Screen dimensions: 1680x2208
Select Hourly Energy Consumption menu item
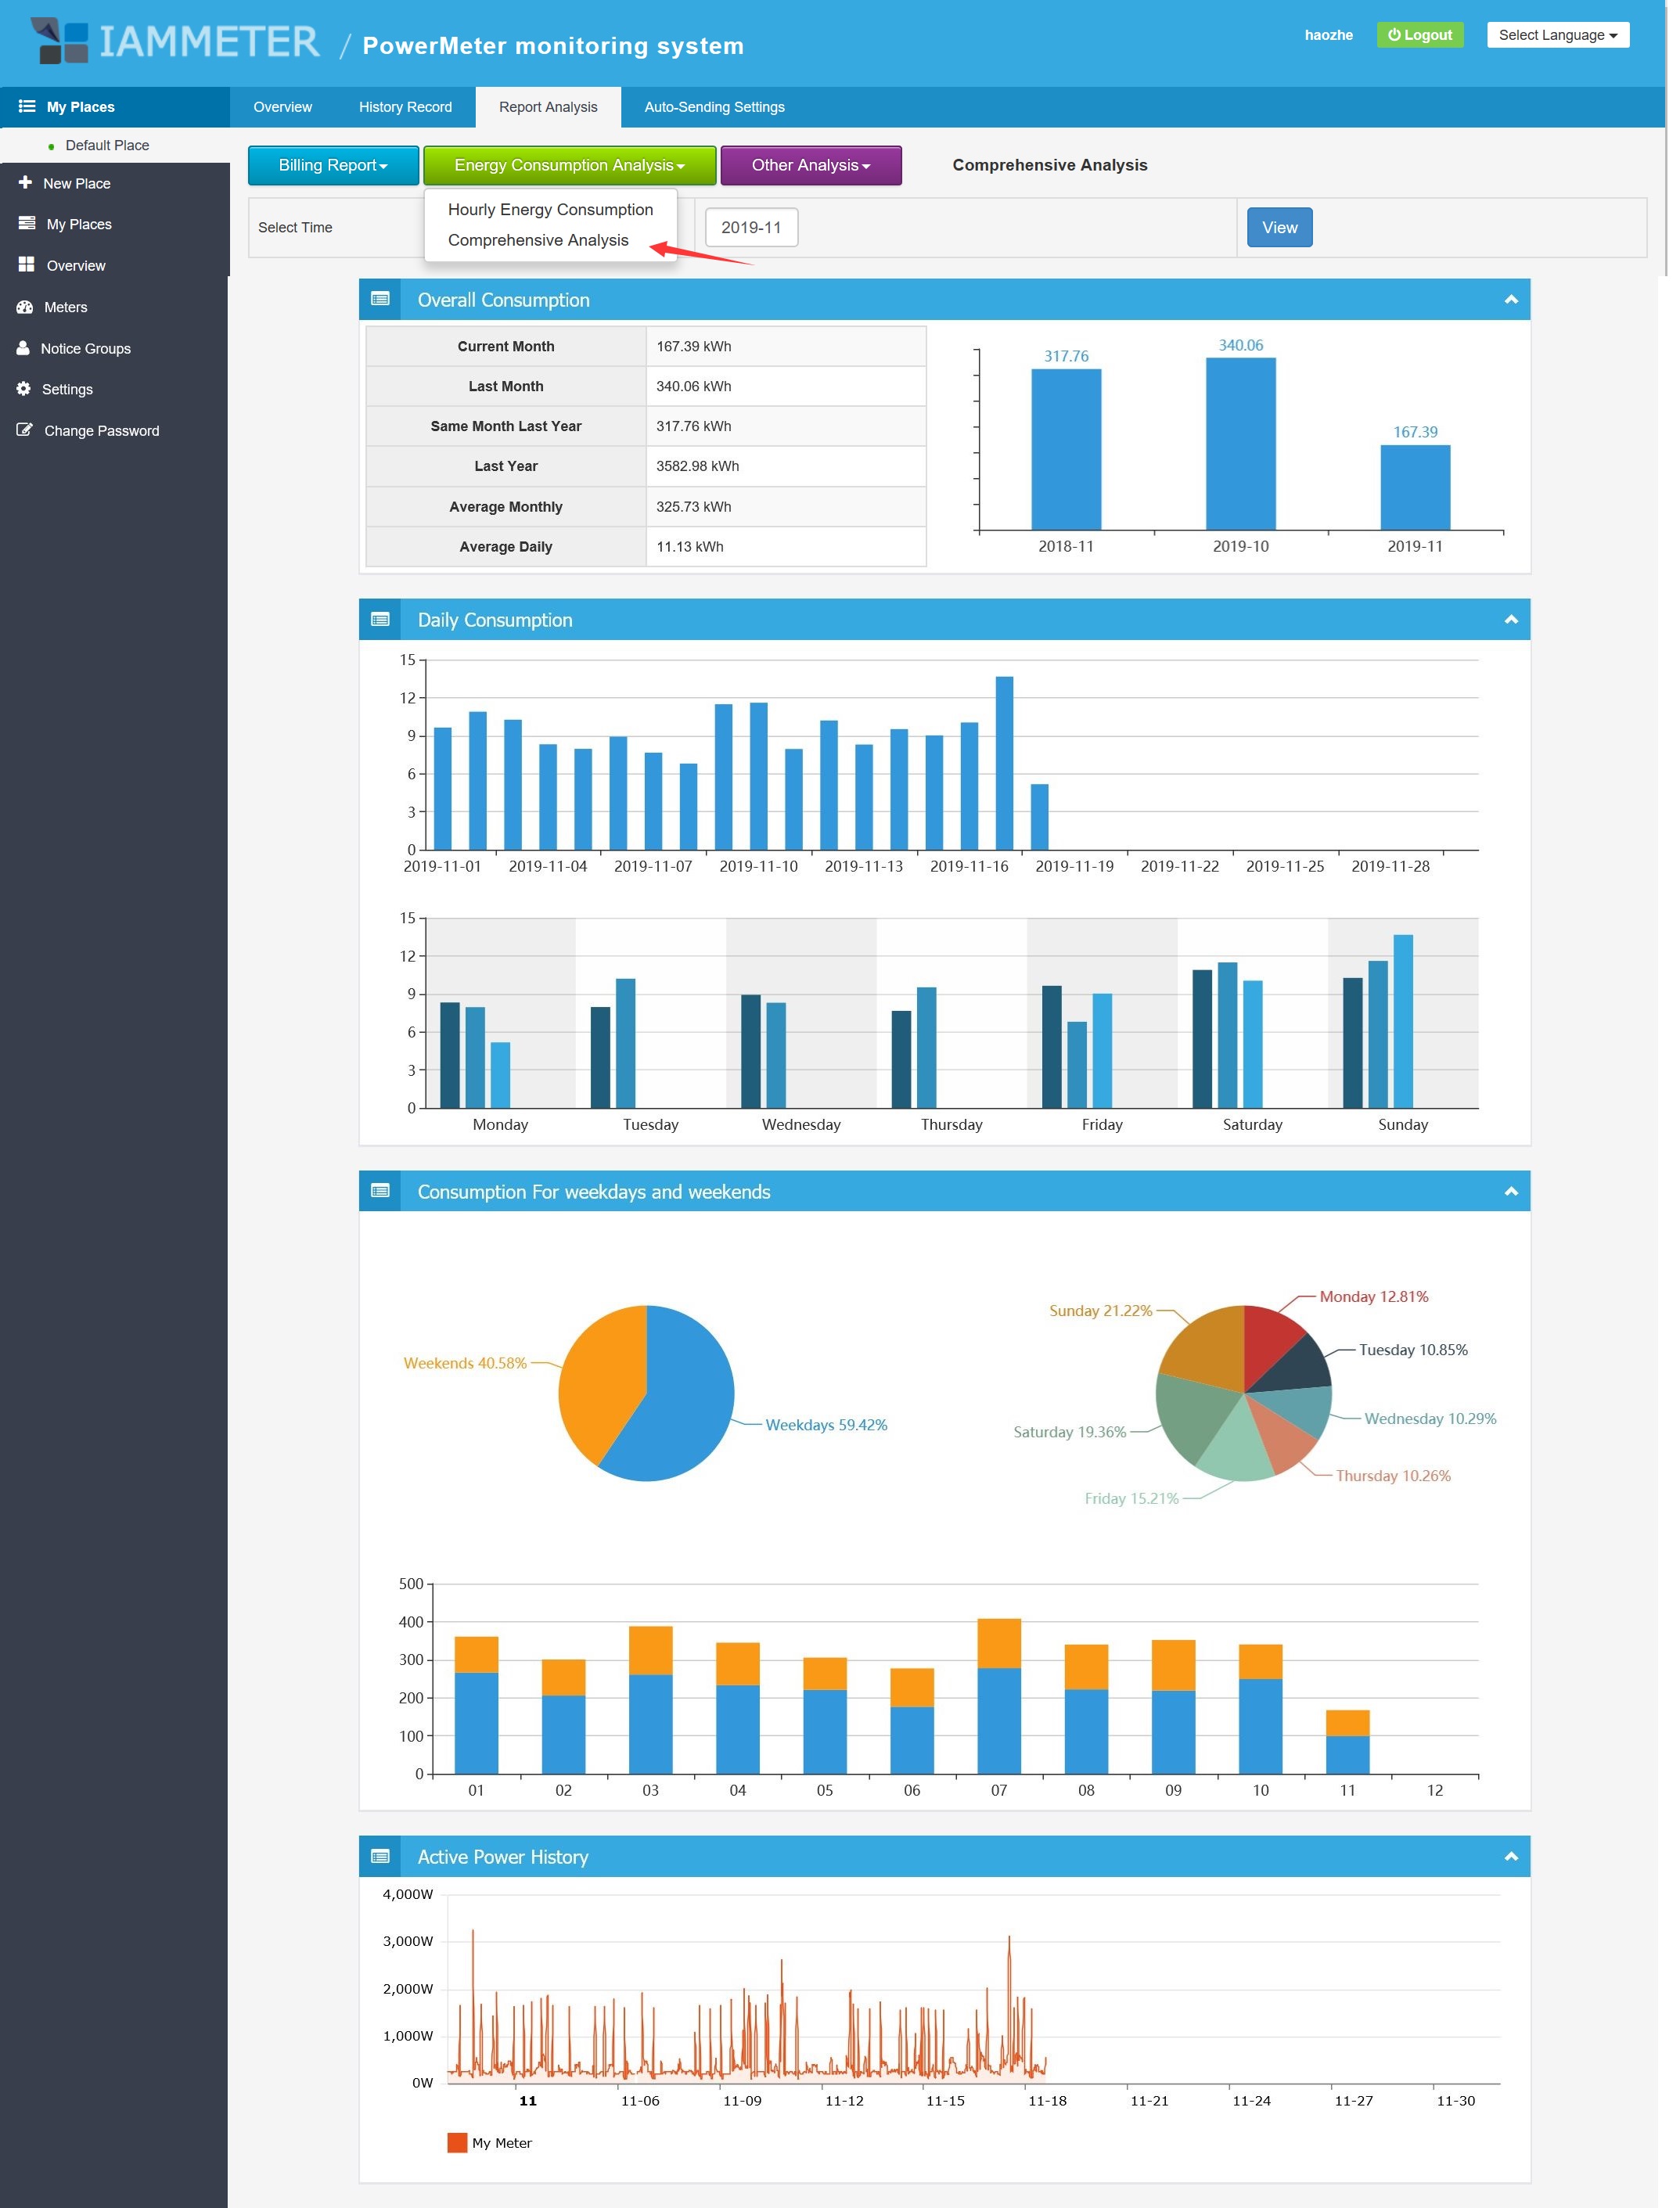click(550, 209)
